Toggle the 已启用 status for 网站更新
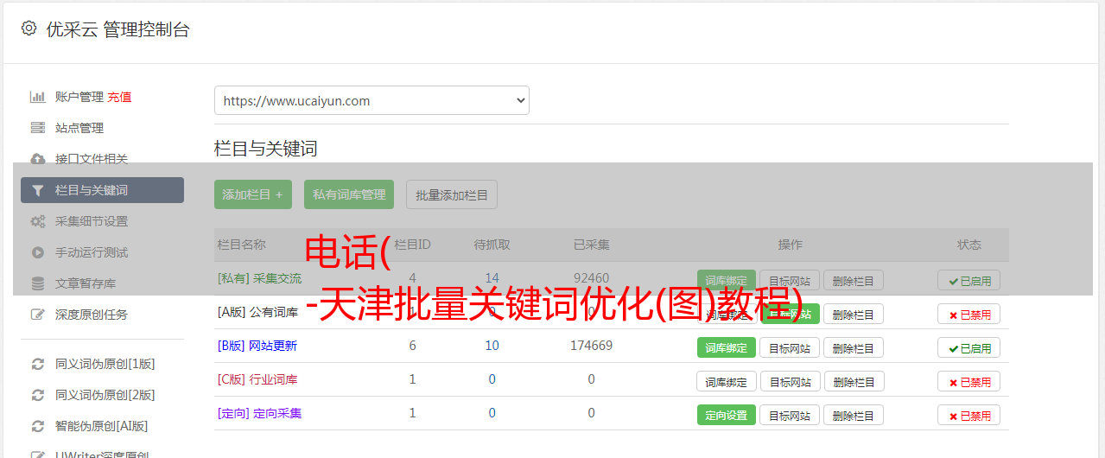Screen dimensions: 1105x458 969,347
